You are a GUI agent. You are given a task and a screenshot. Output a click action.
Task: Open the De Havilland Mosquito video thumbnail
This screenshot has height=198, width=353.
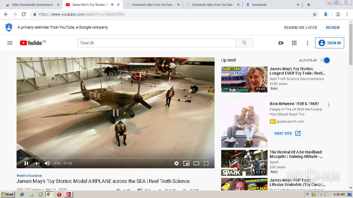244,163
